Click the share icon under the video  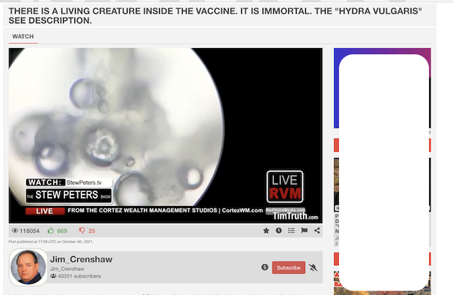(x=317, y=231)
